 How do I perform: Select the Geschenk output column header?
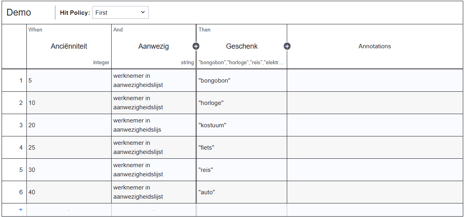[x=242, y=46]
